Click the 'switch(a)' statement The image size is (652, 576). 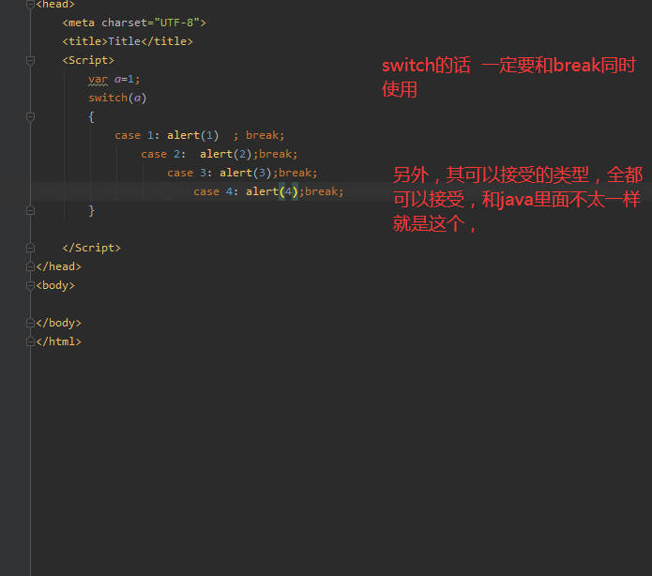click(117, 99)
